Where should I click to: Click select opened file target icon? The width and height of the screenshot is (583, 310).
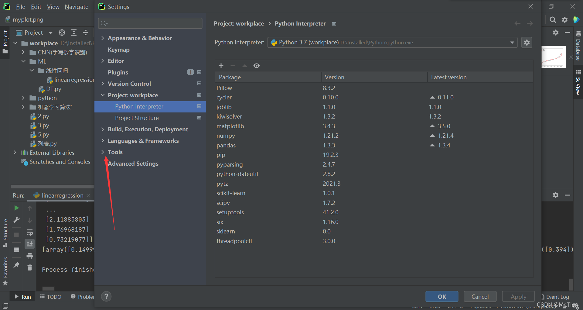(62, 33)
